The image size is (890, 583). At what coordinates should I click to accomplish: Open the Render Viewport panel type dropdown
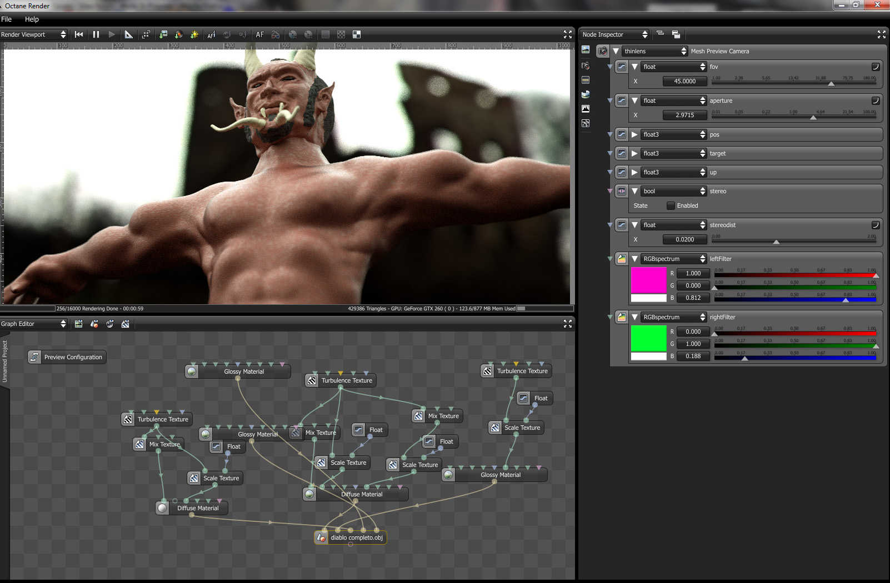pos(33,34)
